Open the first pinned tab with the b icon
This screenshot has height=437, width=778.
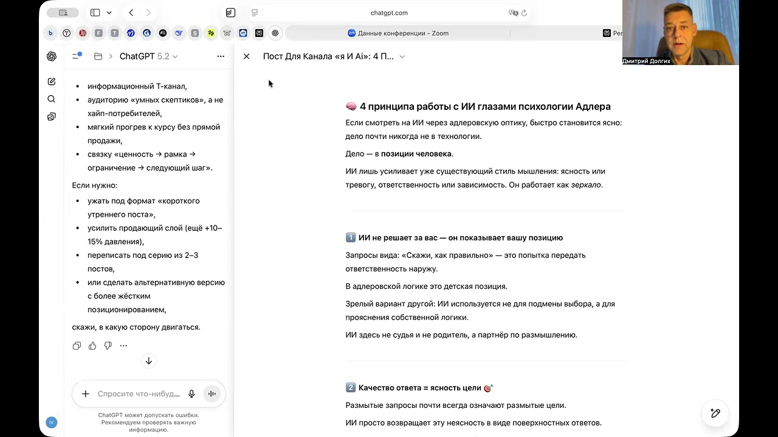[50, 33]
